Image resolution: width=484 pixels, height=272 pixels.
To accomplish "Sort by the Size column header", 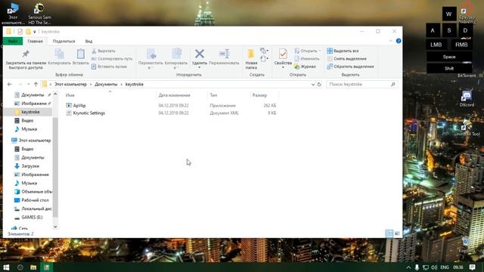I will (259, 95).
